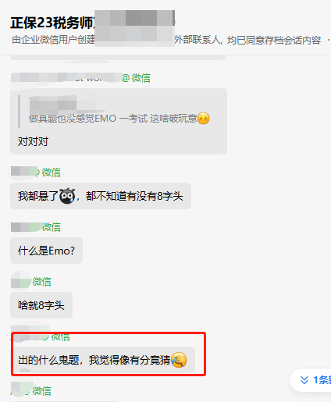Click the sender name above 什么是Emo?
This screenshot has height=402, width=331.
[x=36, y=227]
